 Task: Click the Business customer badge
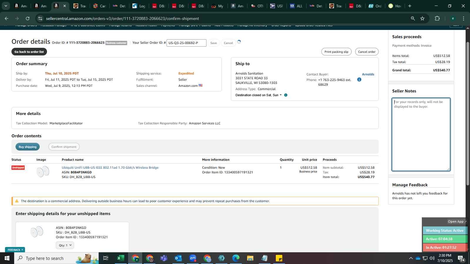[116, 43]
